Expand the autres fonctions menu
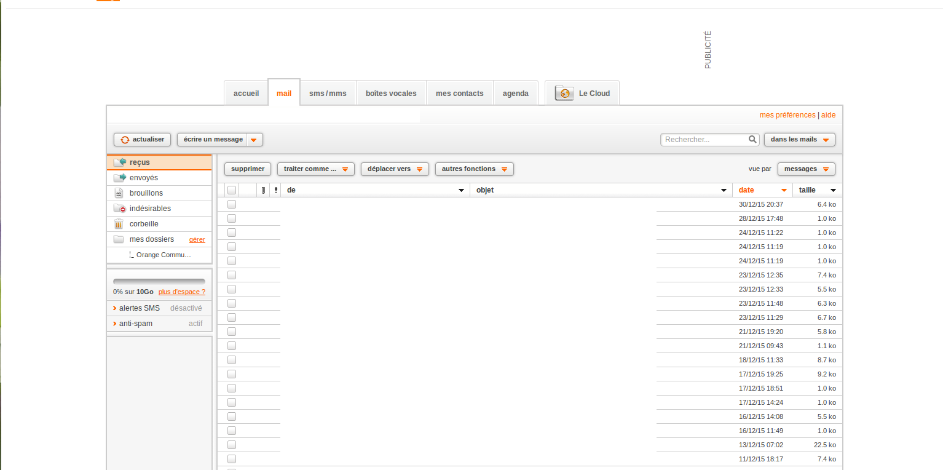 coord(475,169)
